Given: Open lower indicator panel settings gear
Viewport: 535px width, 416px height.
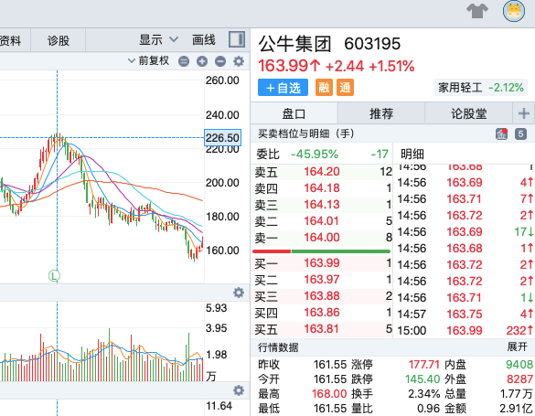Looking at the screenshot, I should pos(239,390).
